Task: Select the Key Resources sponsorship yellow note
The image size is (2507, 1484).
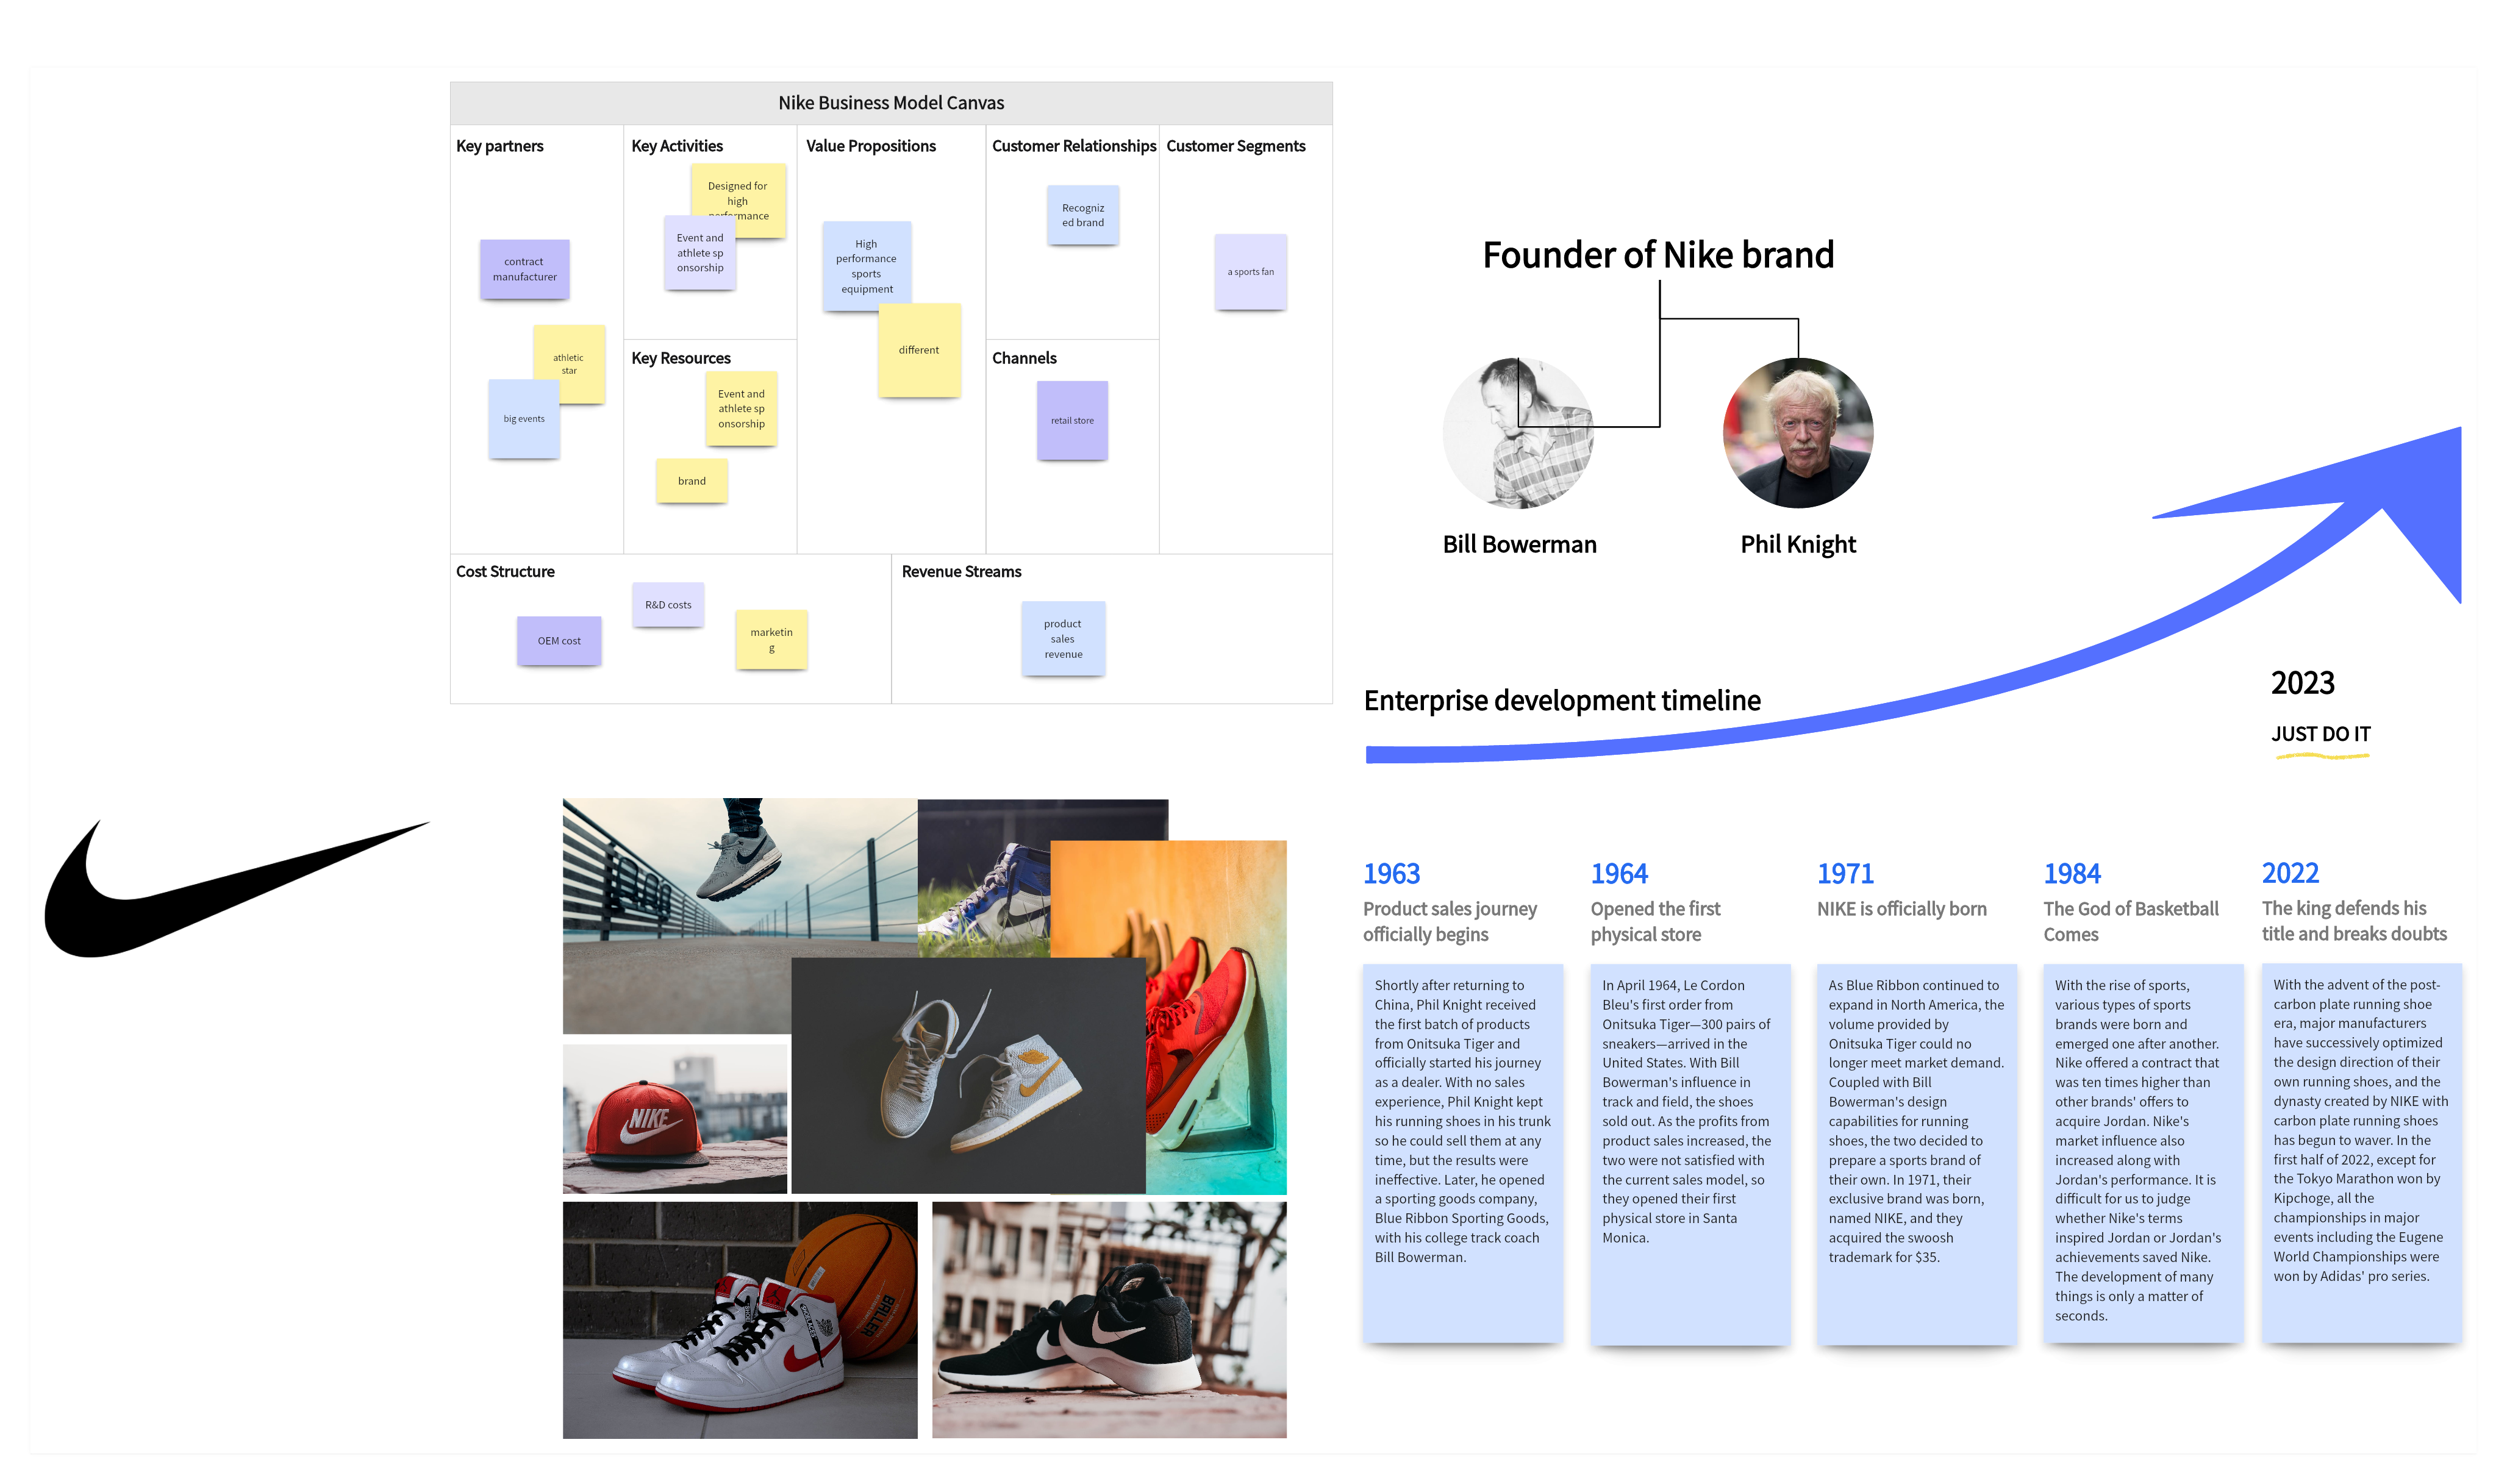Action: tap(741, 409)
